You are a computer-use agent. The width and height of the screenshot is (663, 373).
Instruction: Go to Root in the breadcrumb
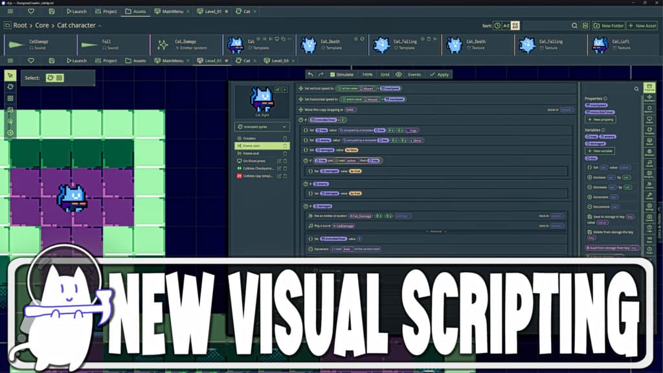[x=20, y=25]
